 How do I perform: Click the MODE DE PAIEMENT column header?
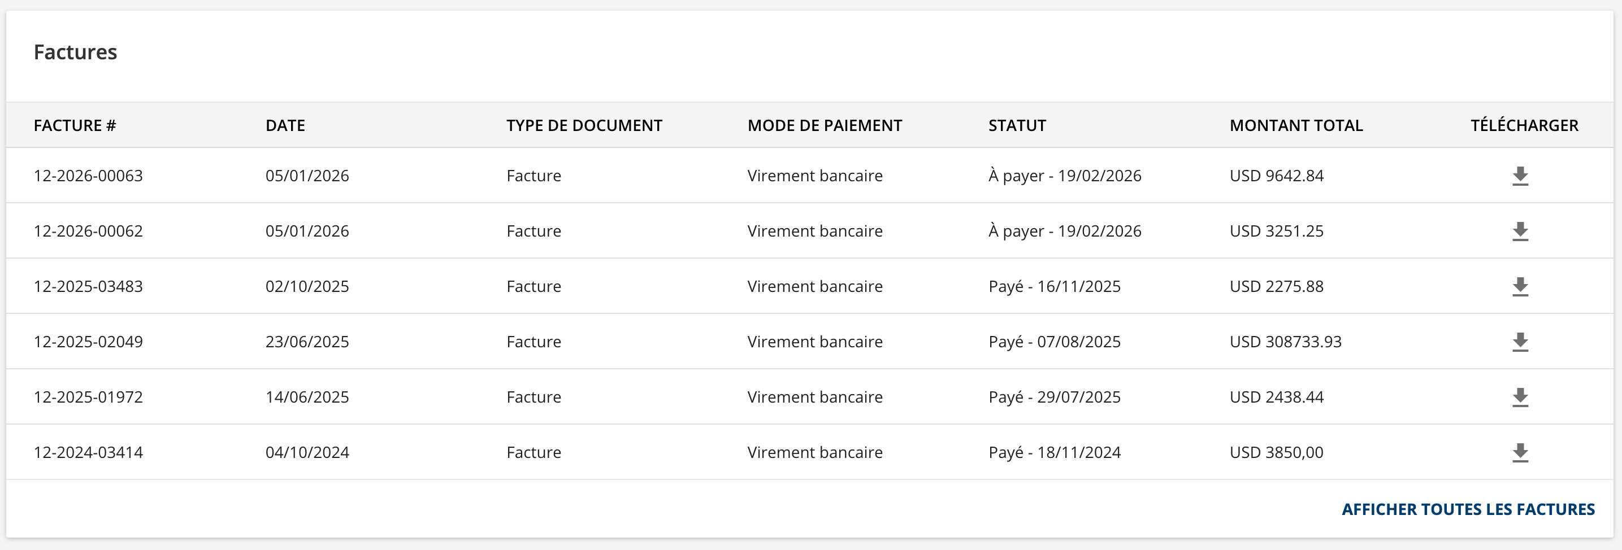click(824, 125)
